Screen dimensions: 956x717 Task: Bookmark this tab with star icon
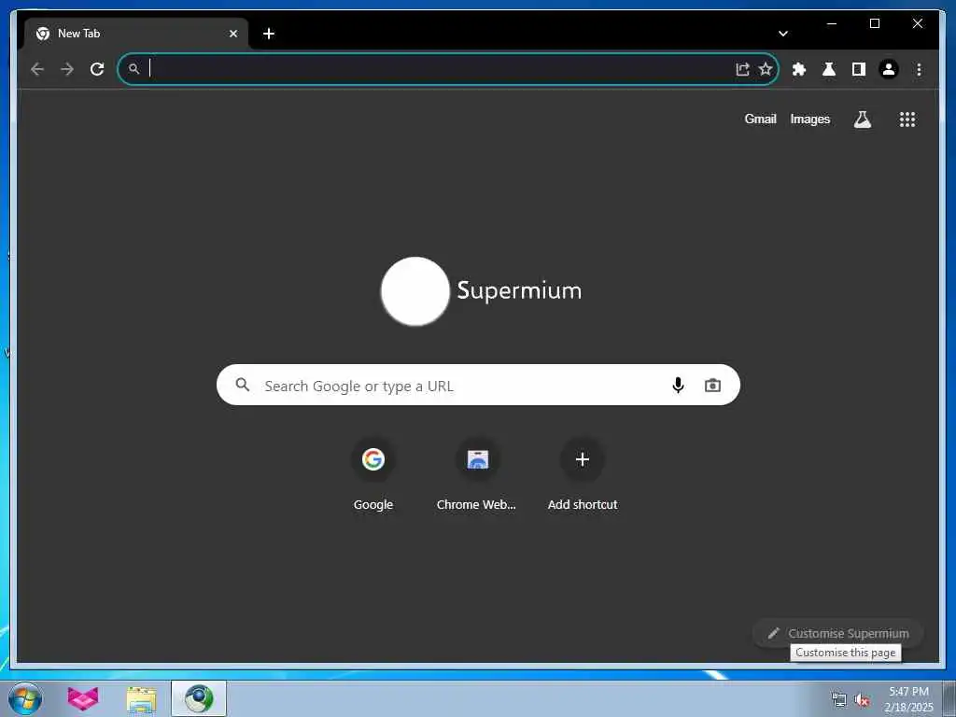[766, 69]
